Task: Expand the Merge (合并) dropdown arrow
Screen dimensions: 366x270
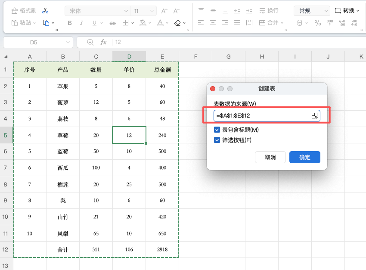Action: [282, 23]
